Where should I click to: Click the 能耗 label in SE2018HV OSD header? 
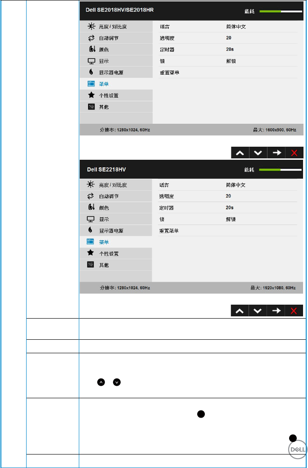tap(249, 11)
